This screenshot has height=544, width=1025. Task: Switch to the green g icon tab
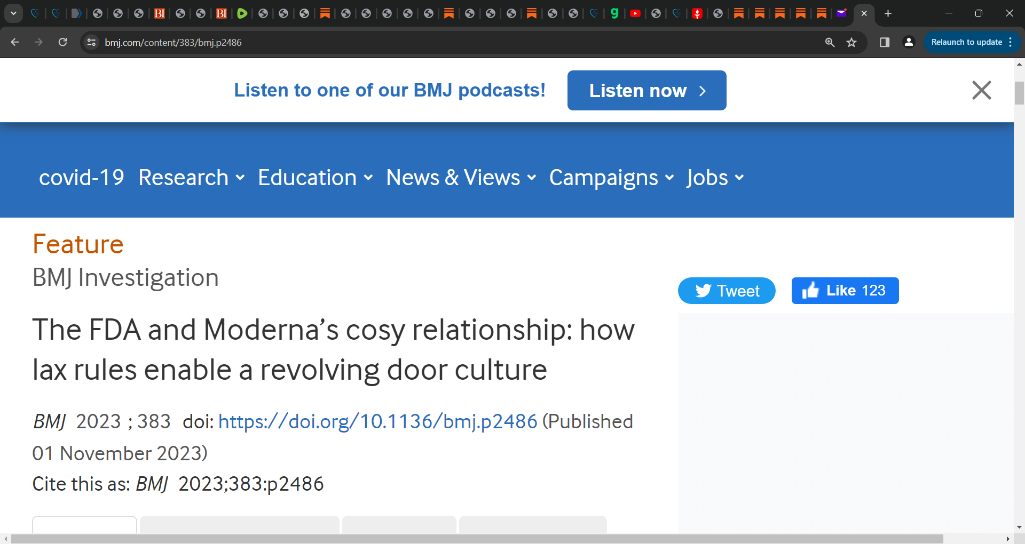click(614, 13)
